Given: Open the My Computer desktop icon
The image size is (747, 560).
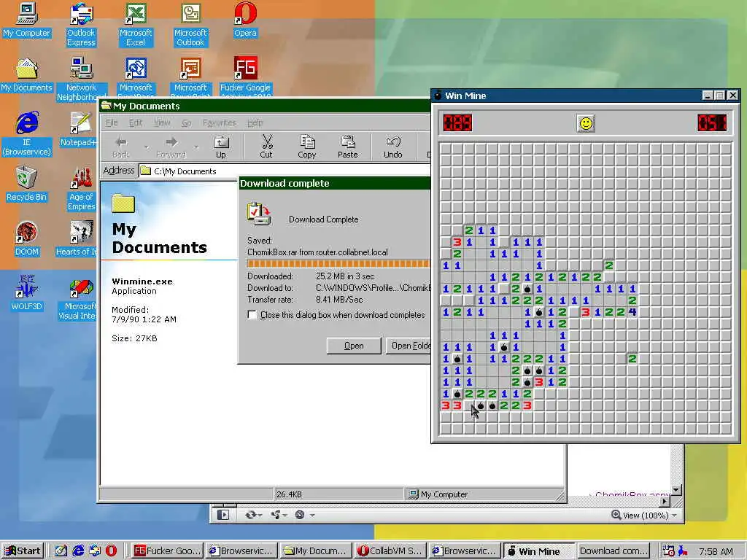Looking at the screenshot, I should (x=26, y=20).
